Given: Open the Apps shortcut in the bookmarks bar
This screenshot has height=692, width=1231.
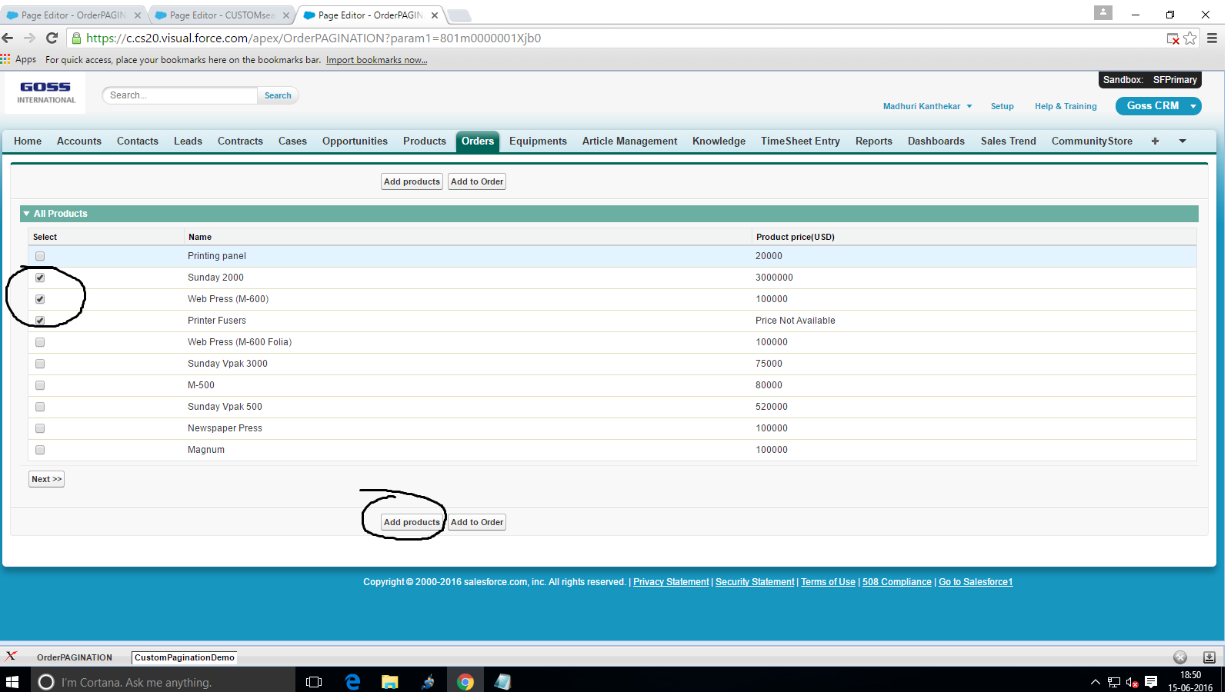Looking at the screenshot, I should click(x=18, y=59).
